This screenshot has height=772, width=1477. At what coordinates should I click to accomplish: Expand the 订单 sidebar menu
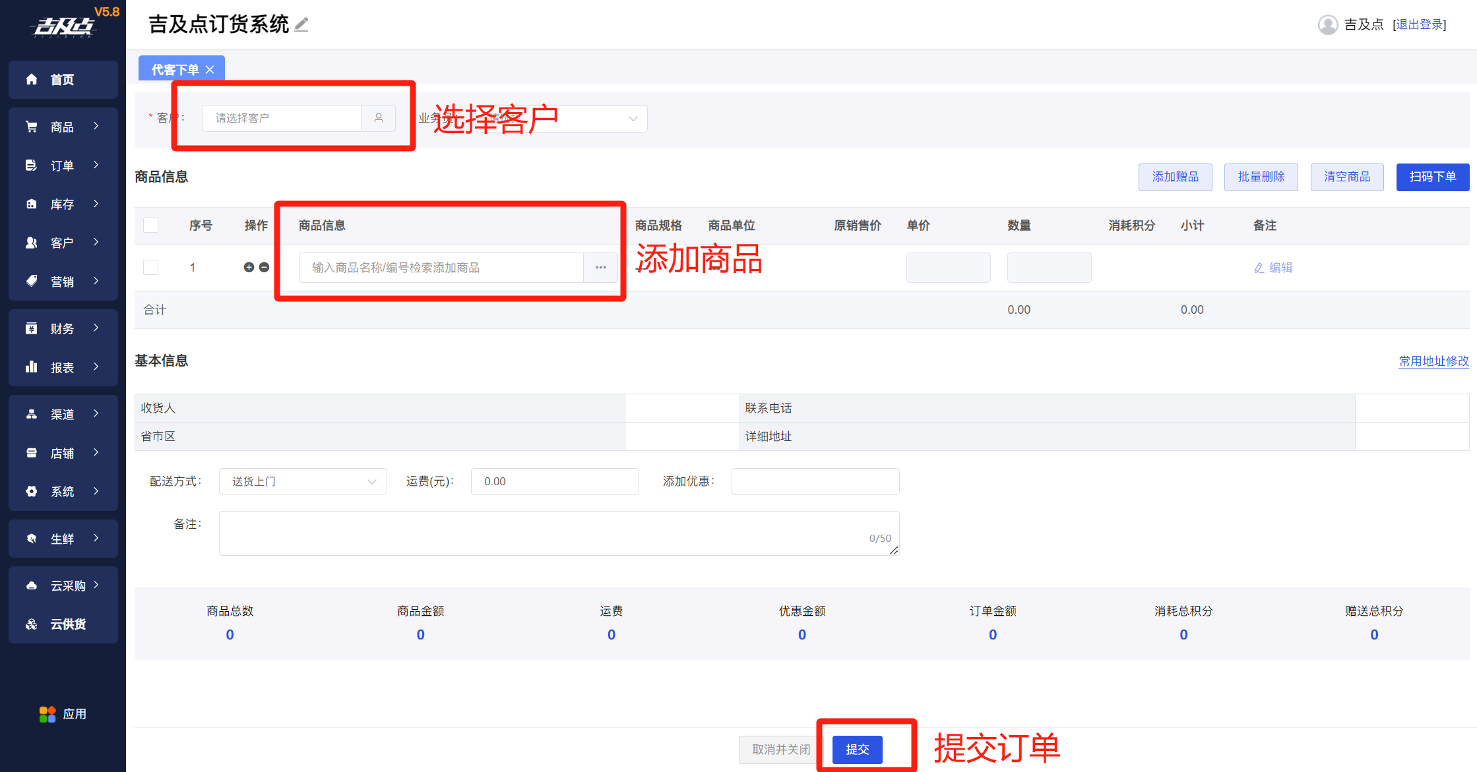63,165
